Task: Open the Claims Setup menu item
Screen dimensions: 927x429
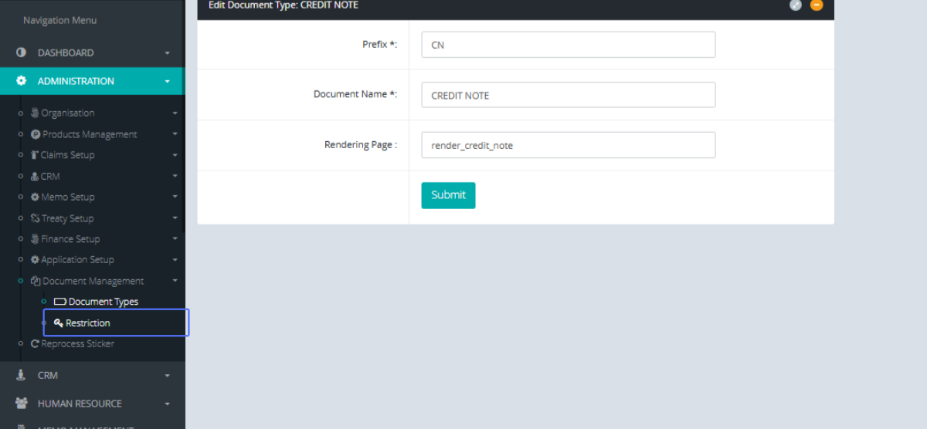Action: coord(67,155)
